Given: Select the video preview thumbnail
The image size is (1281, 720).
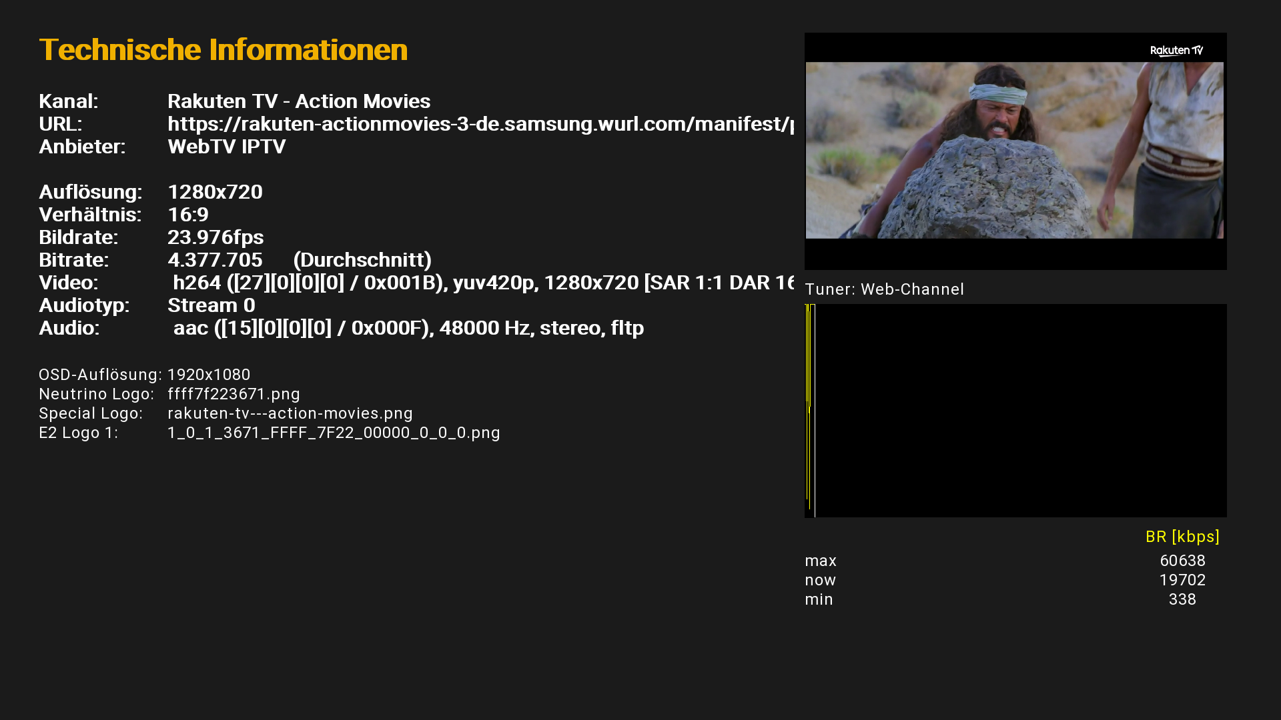Looking at the screenshot, I should point(1015,151).
